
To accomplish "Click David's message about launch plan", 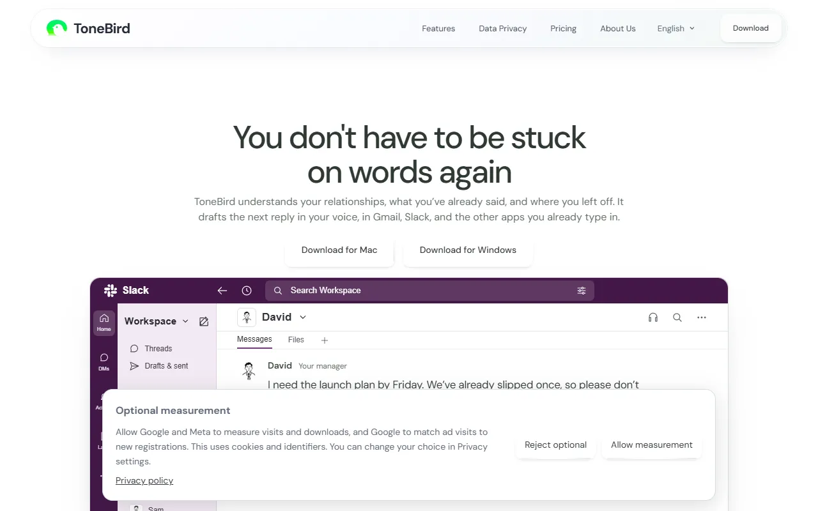I will (453, 385).
